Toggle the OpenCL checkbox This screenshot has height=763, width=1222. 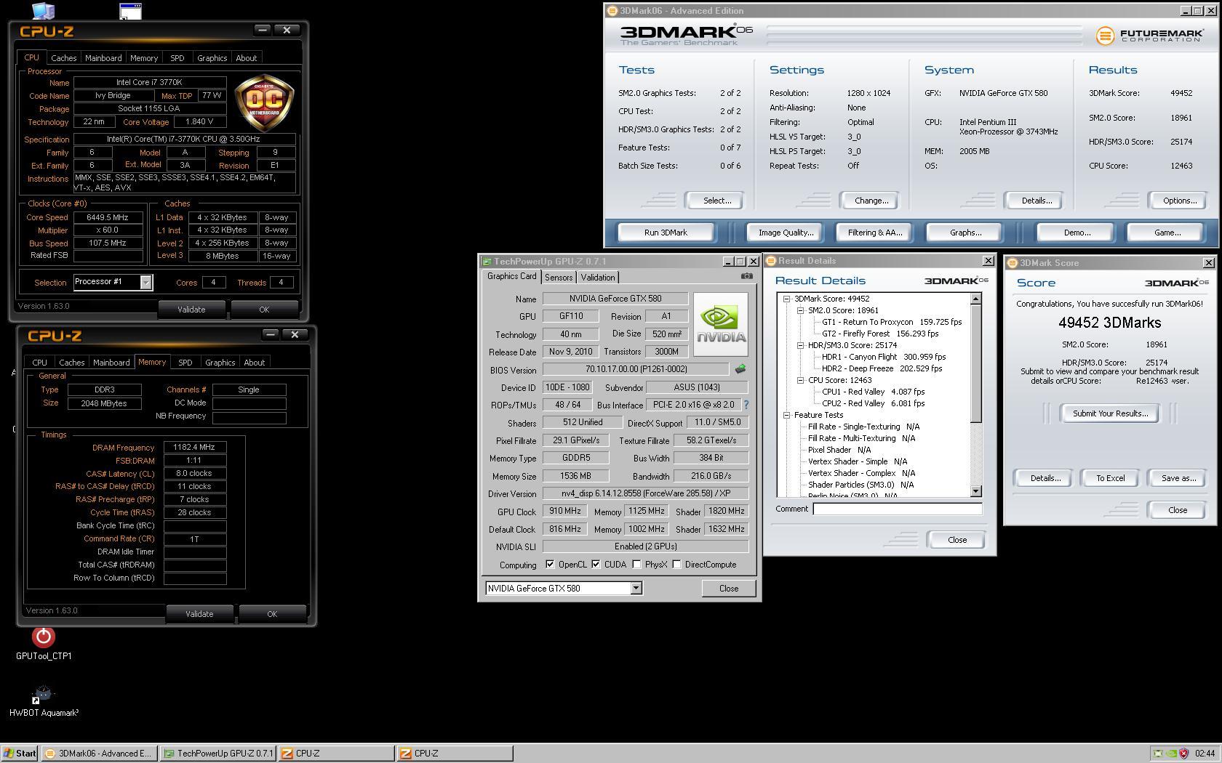tap(550, 565)
